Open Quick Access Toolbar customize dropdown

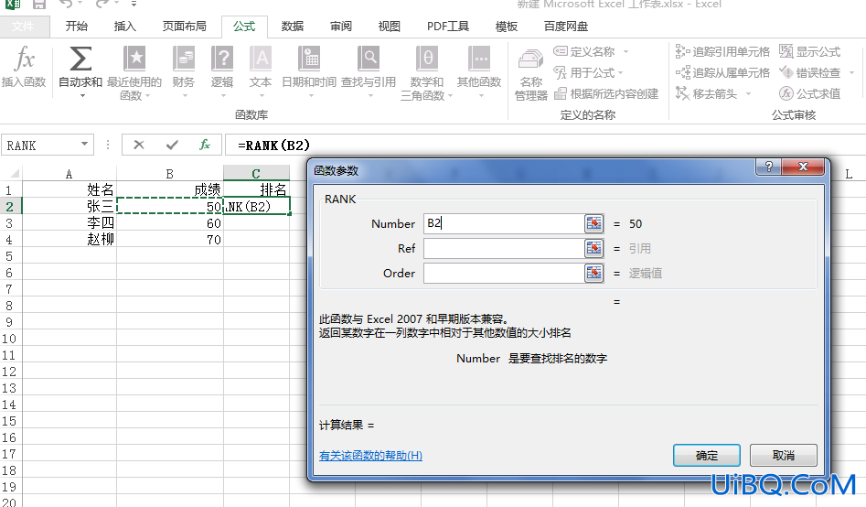pos(134,5)
